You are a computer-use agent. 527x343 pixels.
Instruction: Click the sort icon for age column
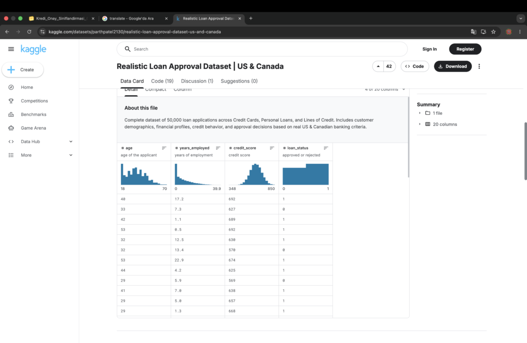pos(164,148)
